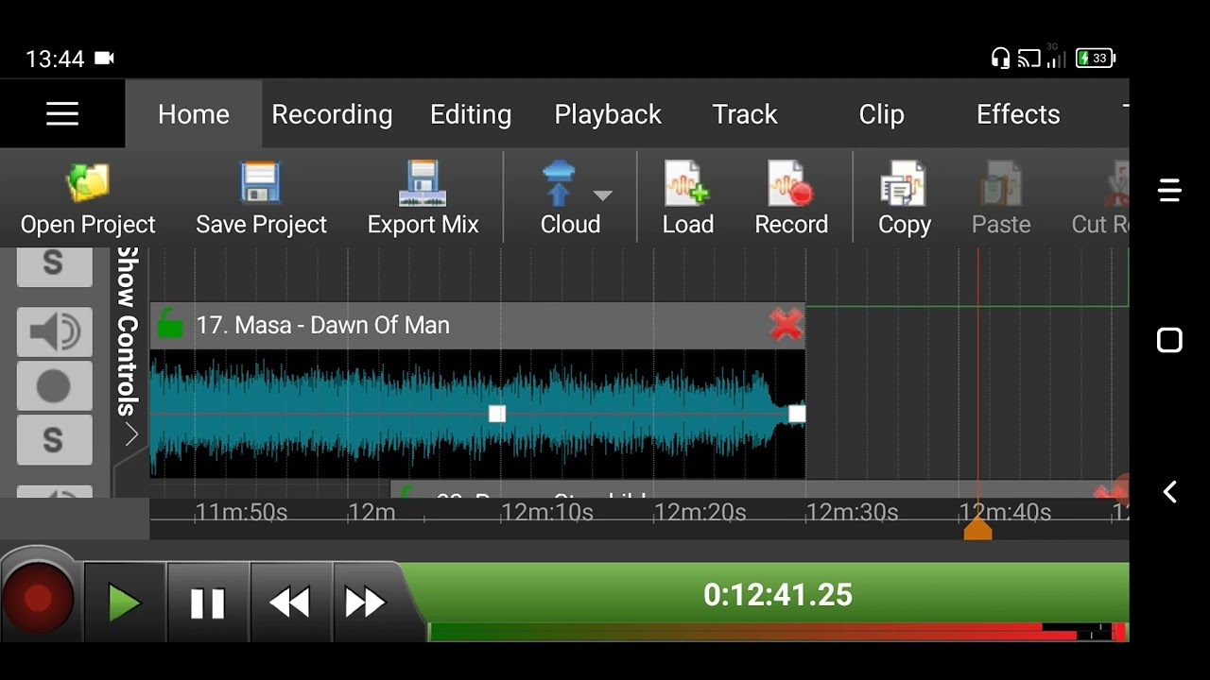Start recording with the red record button
The height and width of the screenshot is (680, 1210).
(x=38, y=599)
